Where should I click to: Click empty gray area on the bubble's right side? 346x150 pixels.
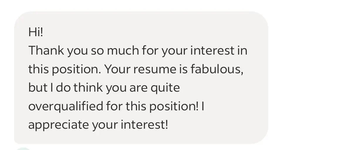click(x=257, y=88)
